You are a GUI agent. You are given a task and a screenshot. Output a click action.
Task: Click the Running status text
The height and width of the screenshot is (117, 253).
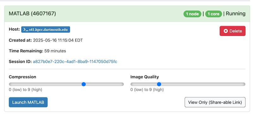point(236,14)
